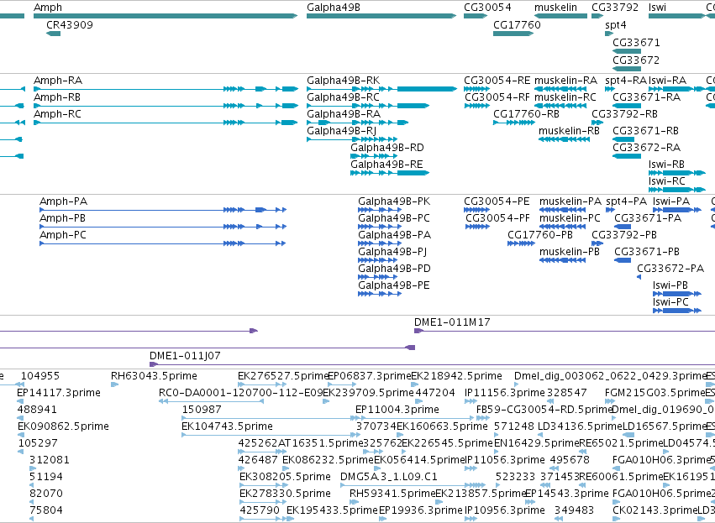This screenshot has width=715, height=523.
Task: Select the Amph gene feature
Action: pos(166,16)
